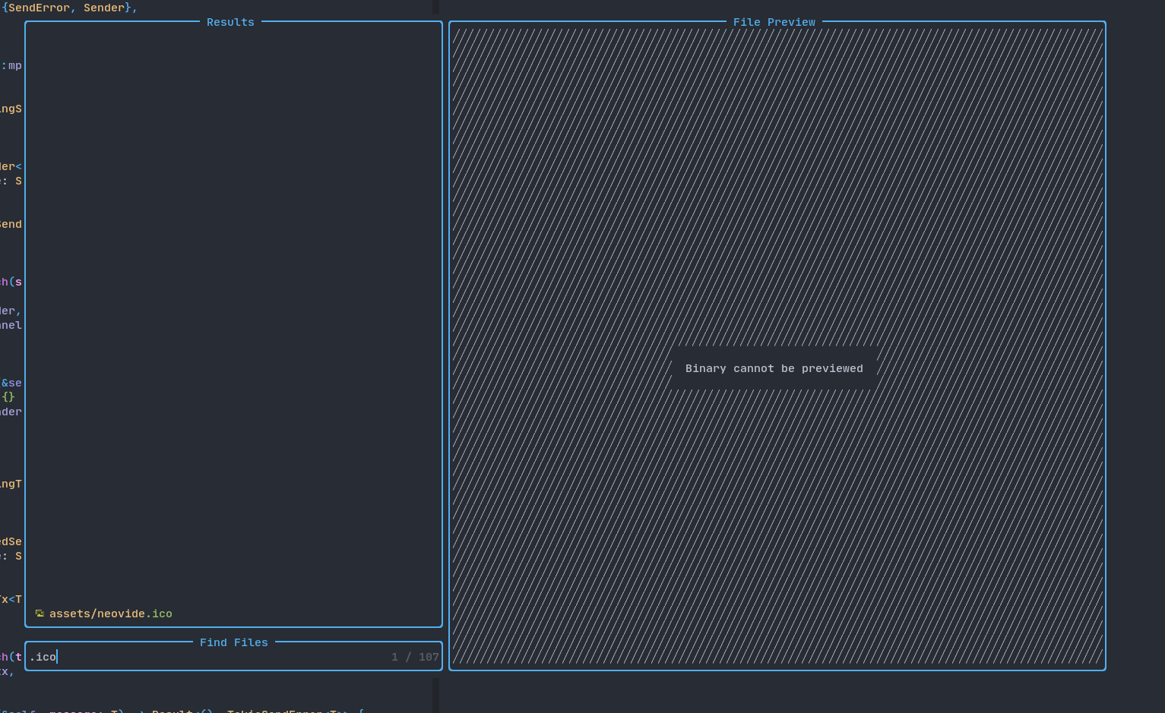Click the Results panel title
Screen dimensions: 1165x713
click(230, 22)
